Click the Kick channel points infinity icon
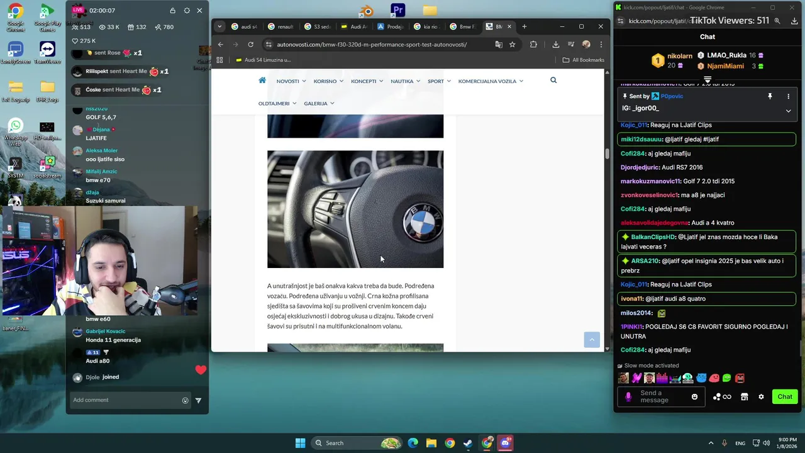This screenshot has width=805, height=453. 727,397
